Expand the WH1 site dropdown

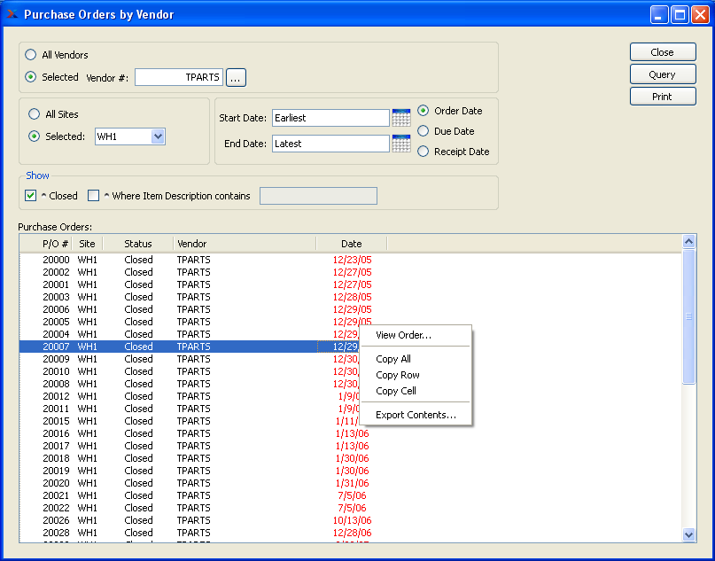(158, 136)
